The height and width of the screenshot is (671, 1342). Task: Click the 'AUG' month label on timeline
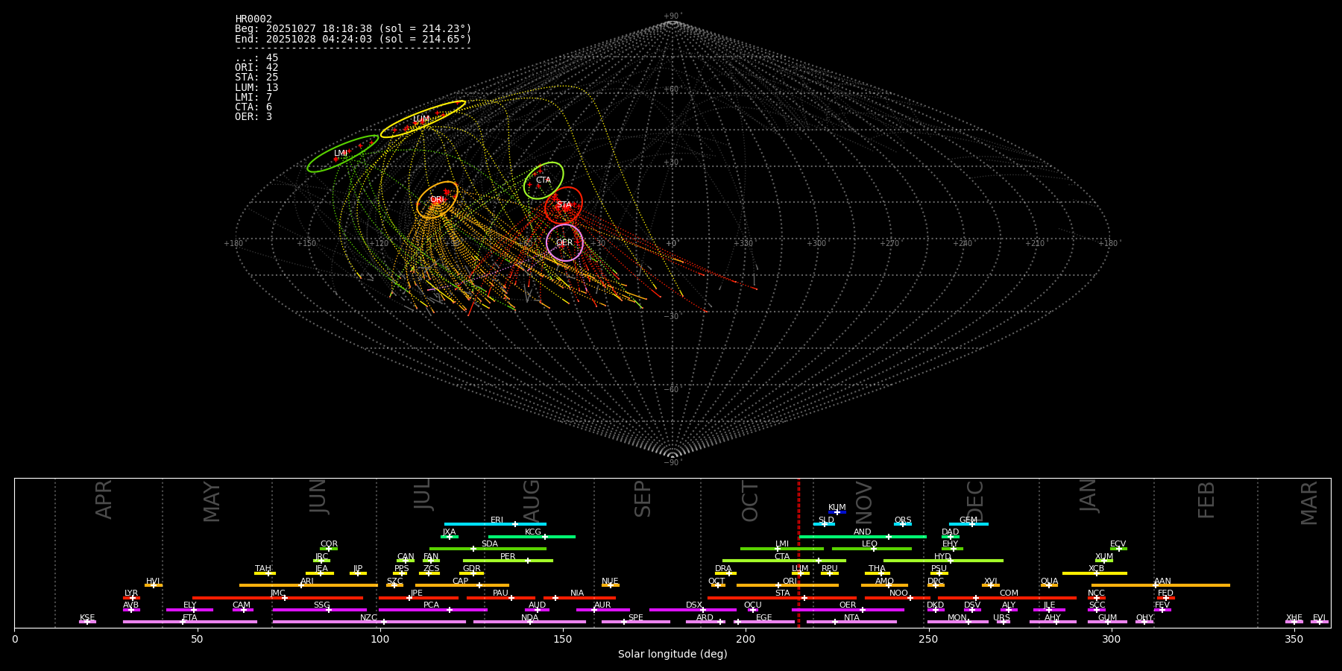coord(531,499)
